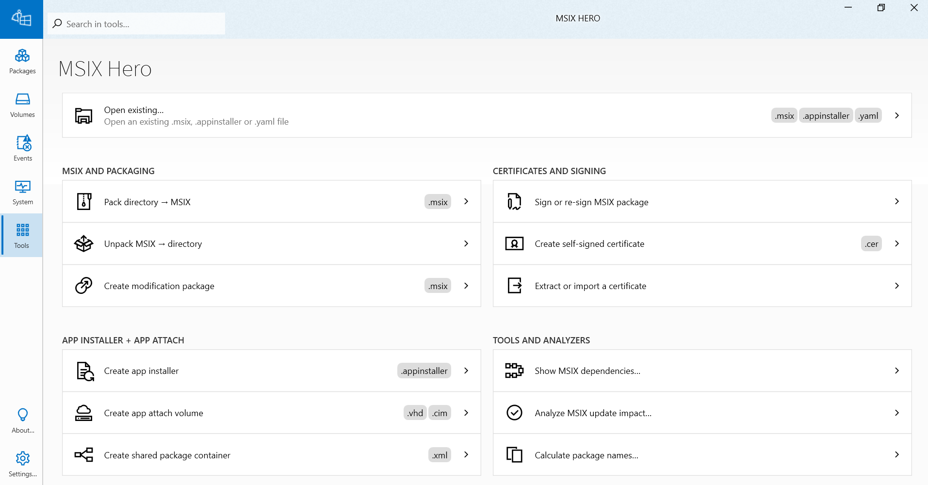Click the .appinstaller tag in Open existing
928x485 pixels.
(x=826, y=115)
